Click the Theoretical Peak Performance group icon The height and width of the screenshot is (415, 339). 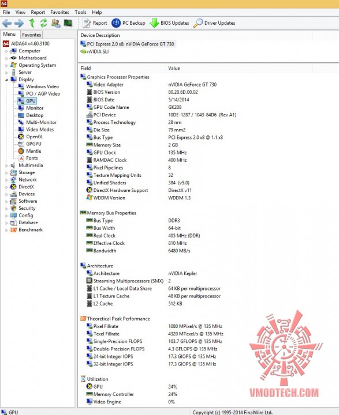click(x=83, y=319)
